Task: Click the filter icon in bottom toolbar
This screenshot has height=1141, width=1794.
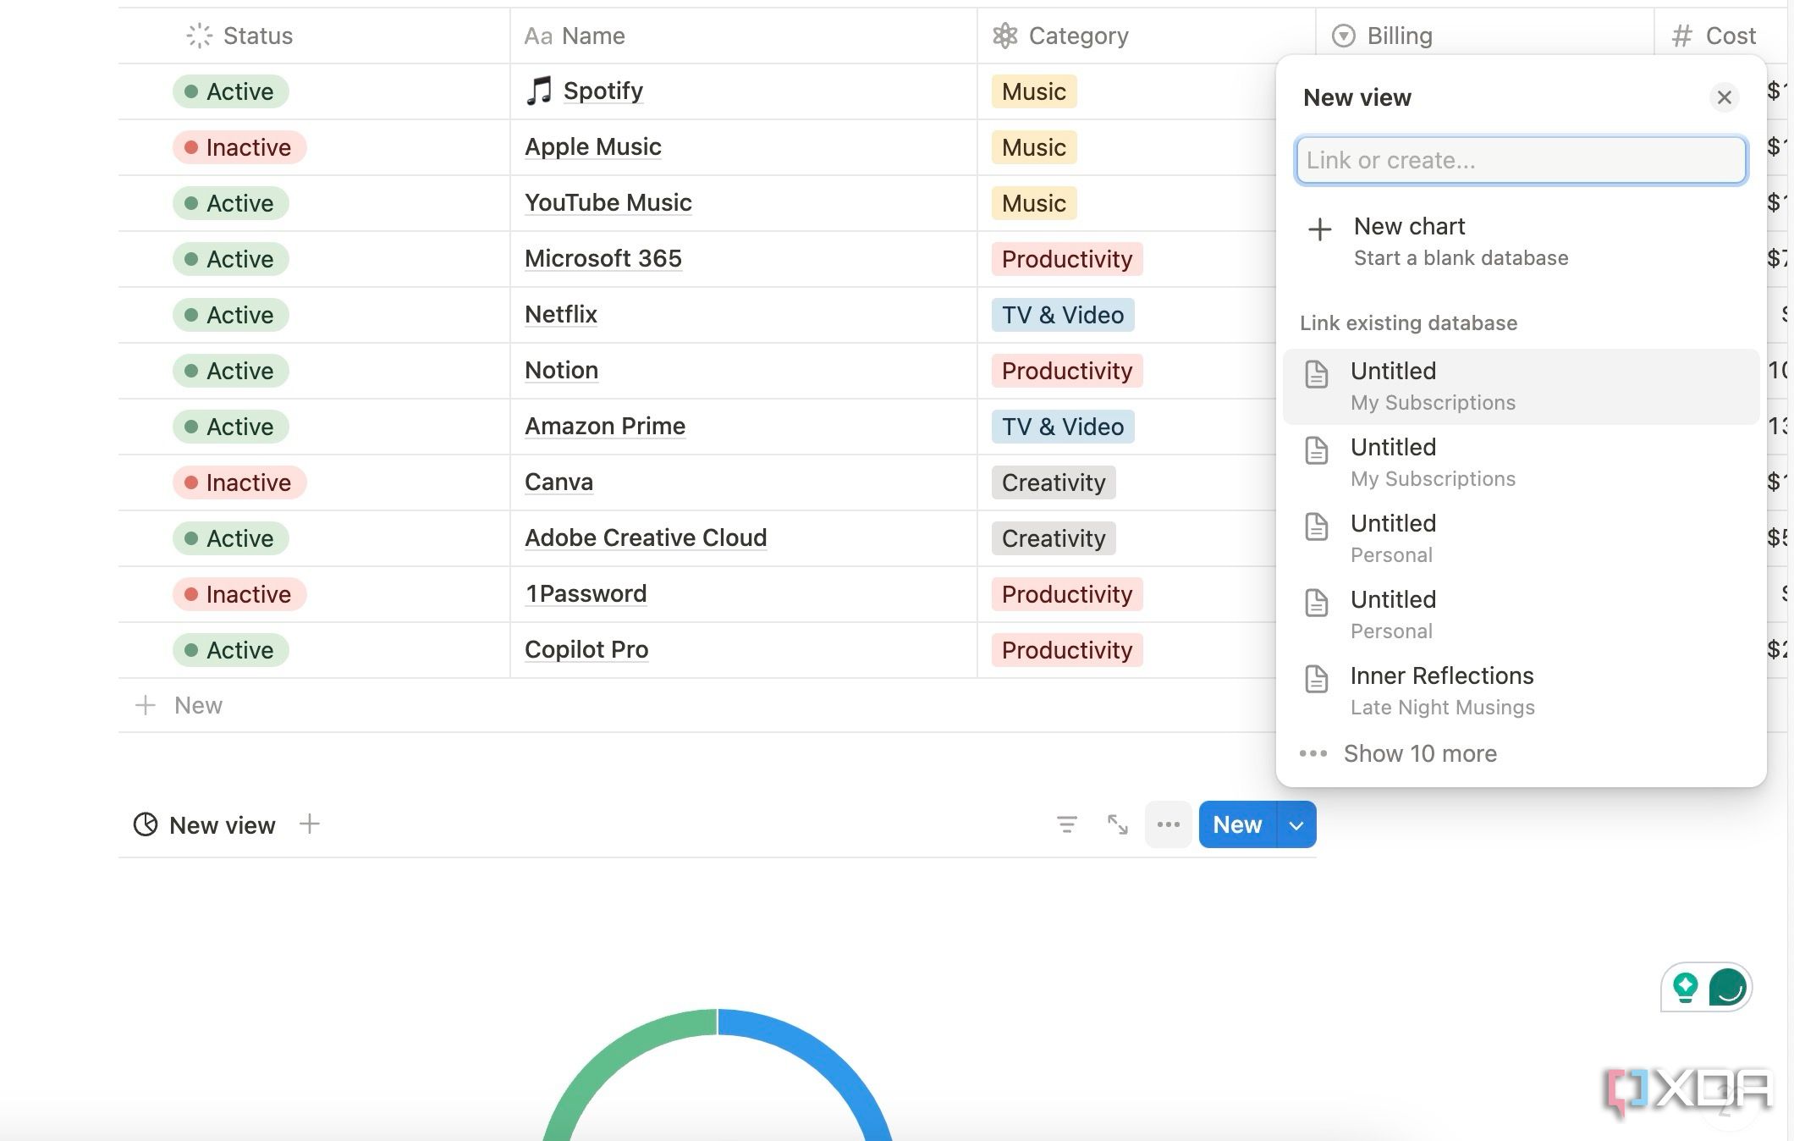Action: (1065, 824)
